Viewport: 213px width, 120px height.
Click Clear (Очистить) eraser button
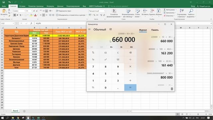tap(169, 16)
